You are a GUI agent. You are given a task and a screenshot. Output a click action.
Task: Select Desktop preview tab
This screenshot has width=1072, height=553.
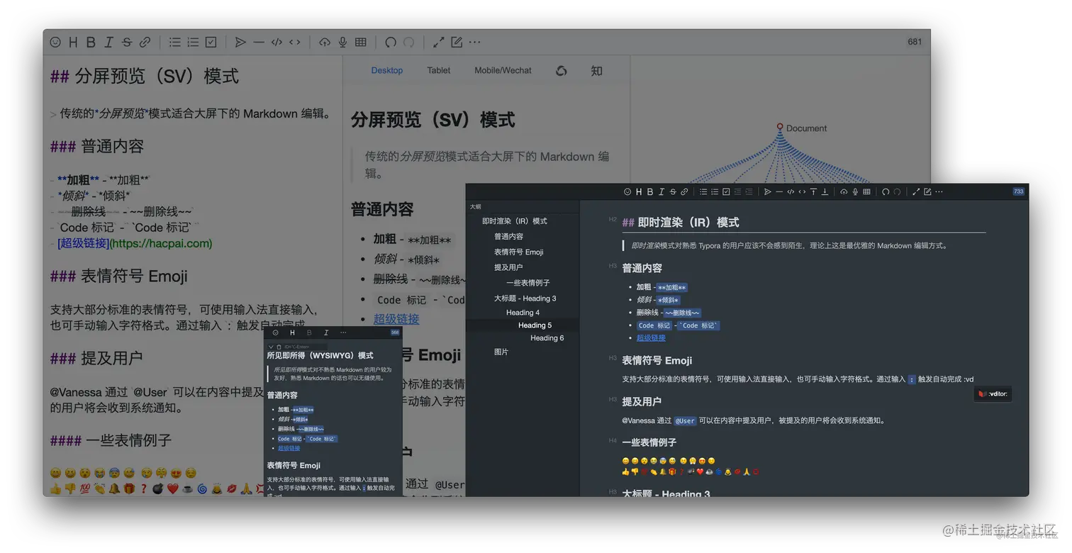[x=387, y=70]
